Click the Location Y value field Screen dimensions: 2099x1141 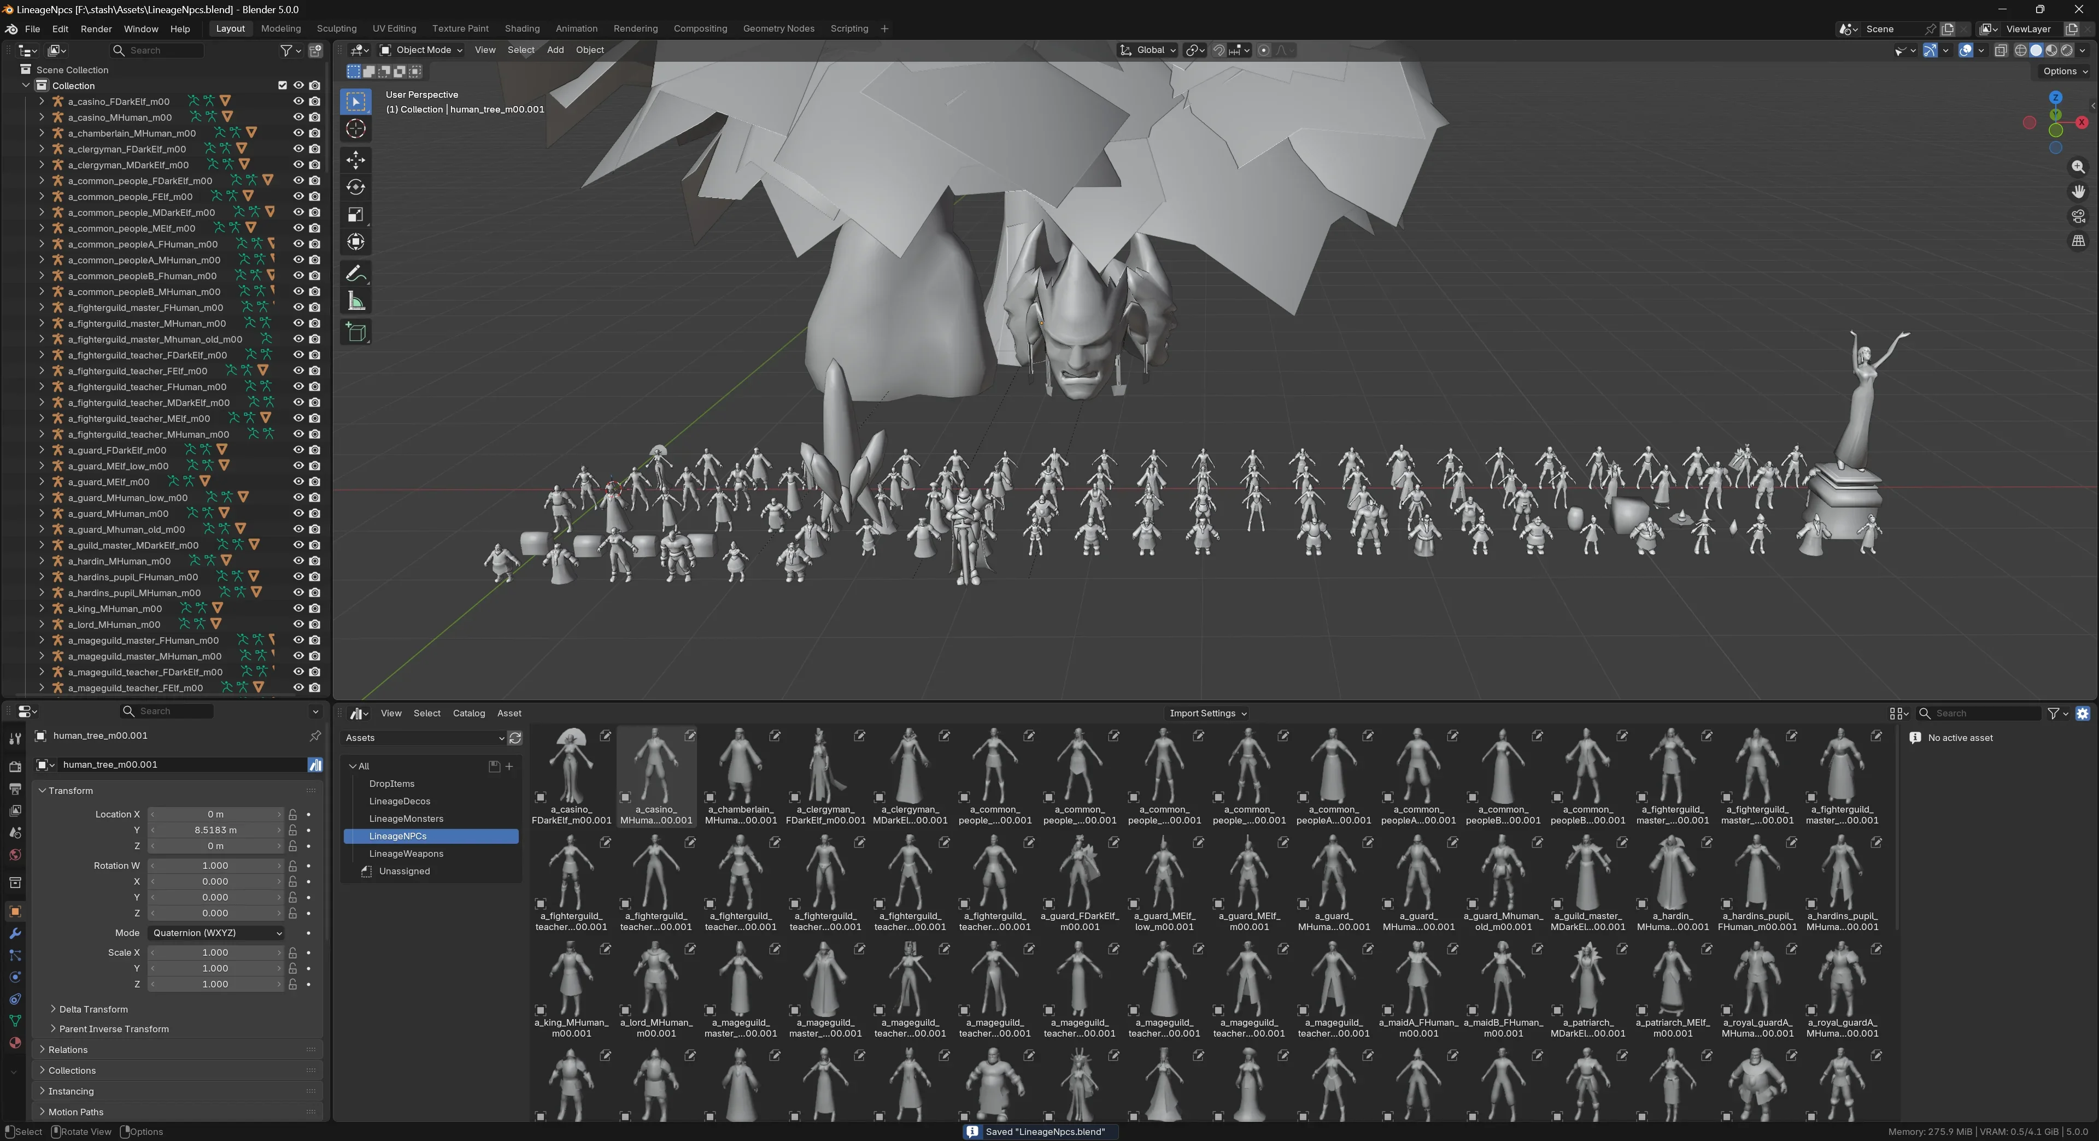(x=215, y=831)
